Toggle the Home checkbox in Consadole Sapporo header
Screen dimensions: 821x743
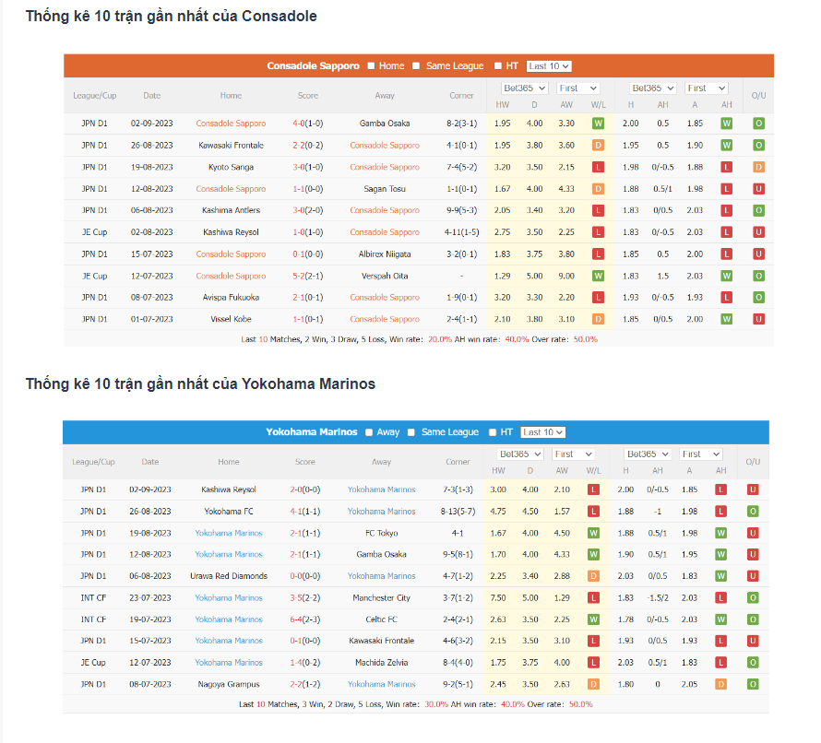click(x=371, y=66)
